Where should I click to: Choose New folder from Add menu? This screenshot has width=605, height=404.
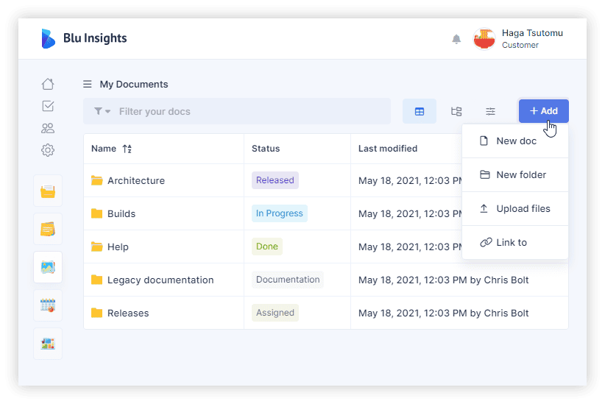515,175
